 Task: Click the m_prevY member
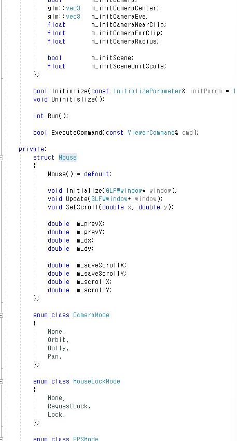90,232
